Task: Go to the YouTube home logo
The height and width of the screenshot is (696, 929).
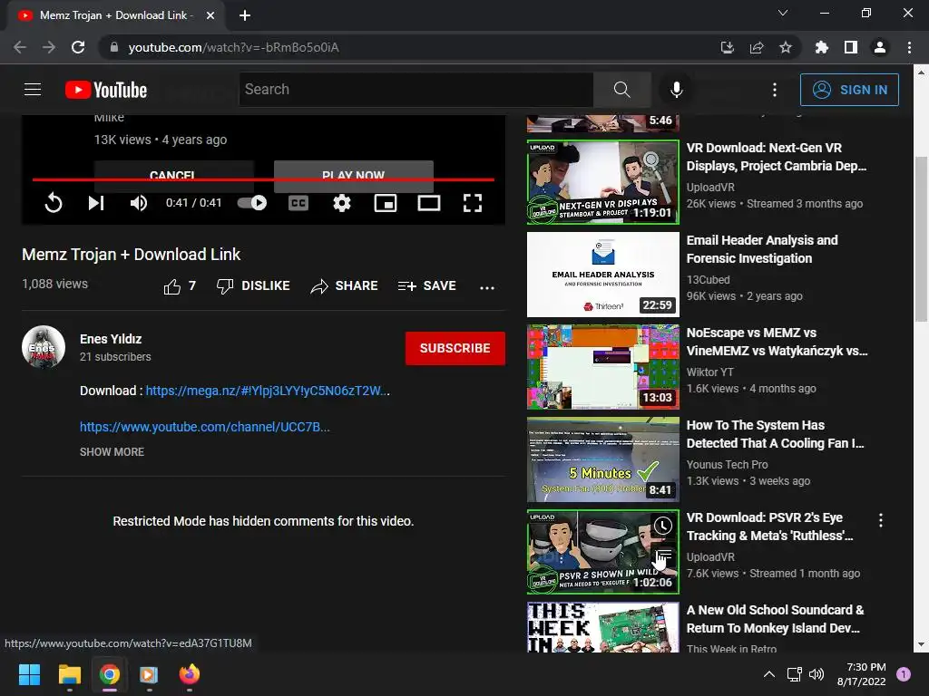Action: point(106,90)
